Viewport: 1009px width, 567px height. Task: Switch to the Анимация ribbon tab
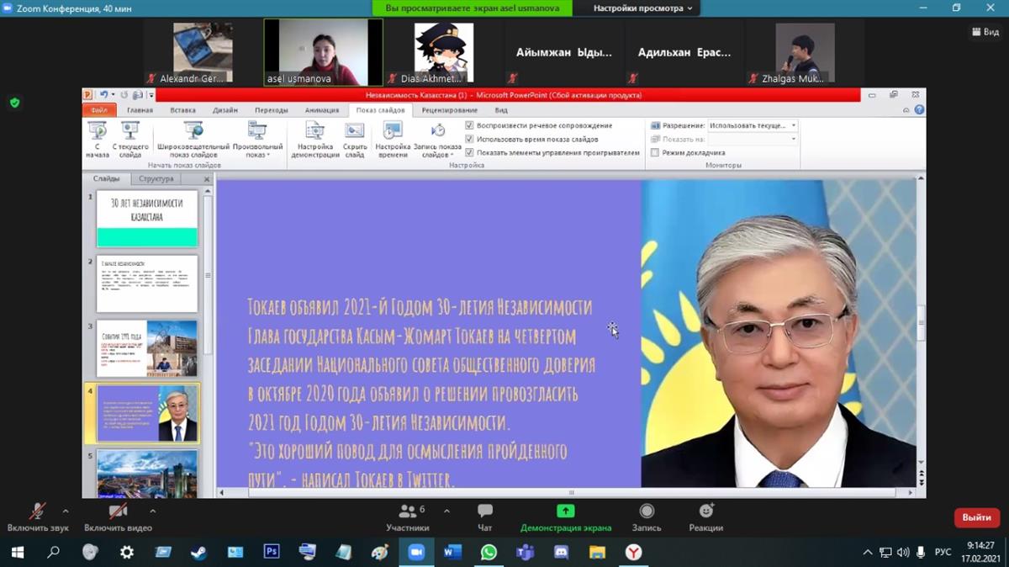click(x=321, y=110)
